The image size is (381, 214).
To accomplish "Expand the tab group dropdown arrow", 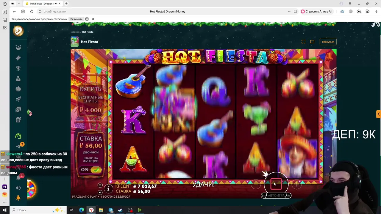I will click(19, 4).
